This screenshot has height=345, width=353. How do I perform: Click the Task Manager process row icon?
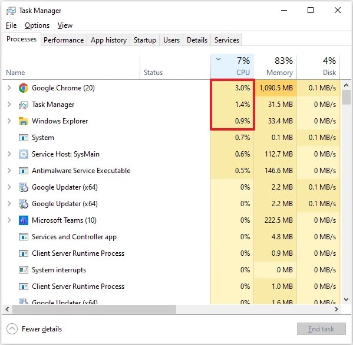point(24,105)
